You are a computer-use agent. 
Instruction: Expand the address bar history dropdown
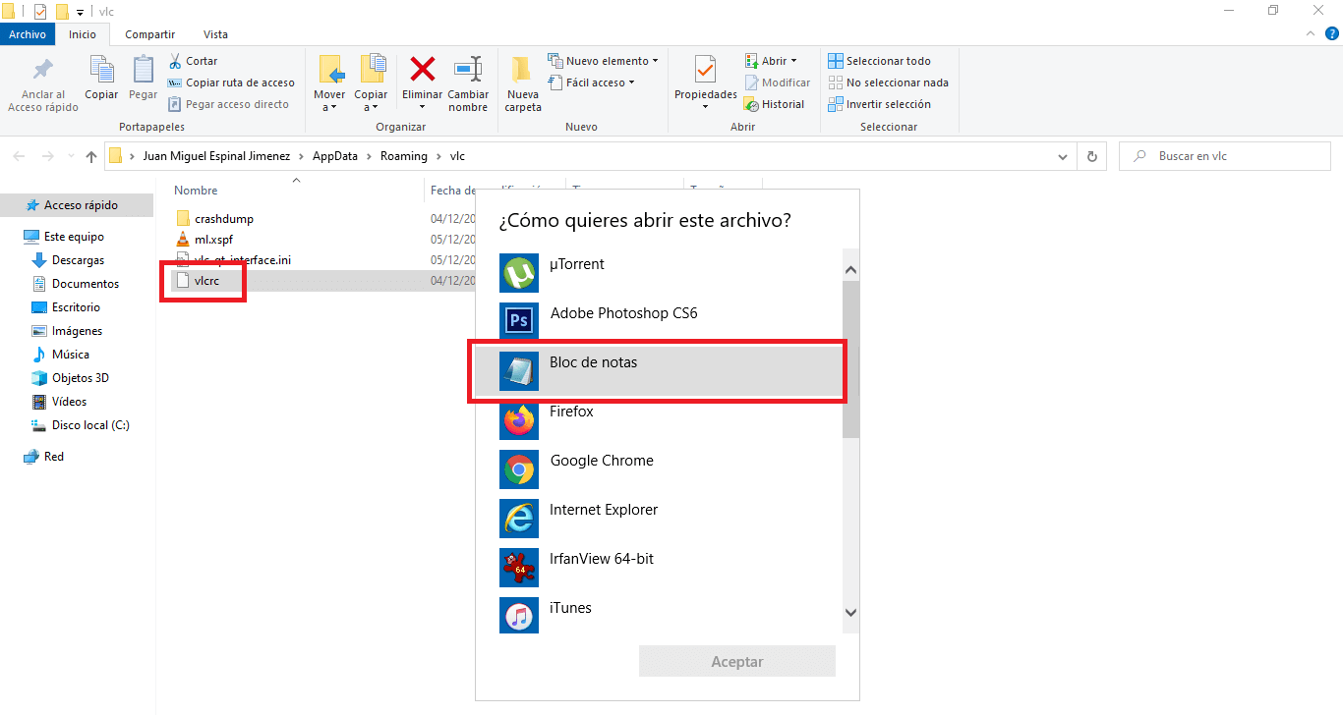coord(1062,156)
